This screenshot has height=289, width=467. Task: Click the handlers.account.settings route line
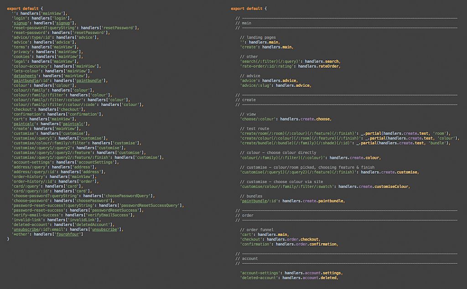[291, 273]
